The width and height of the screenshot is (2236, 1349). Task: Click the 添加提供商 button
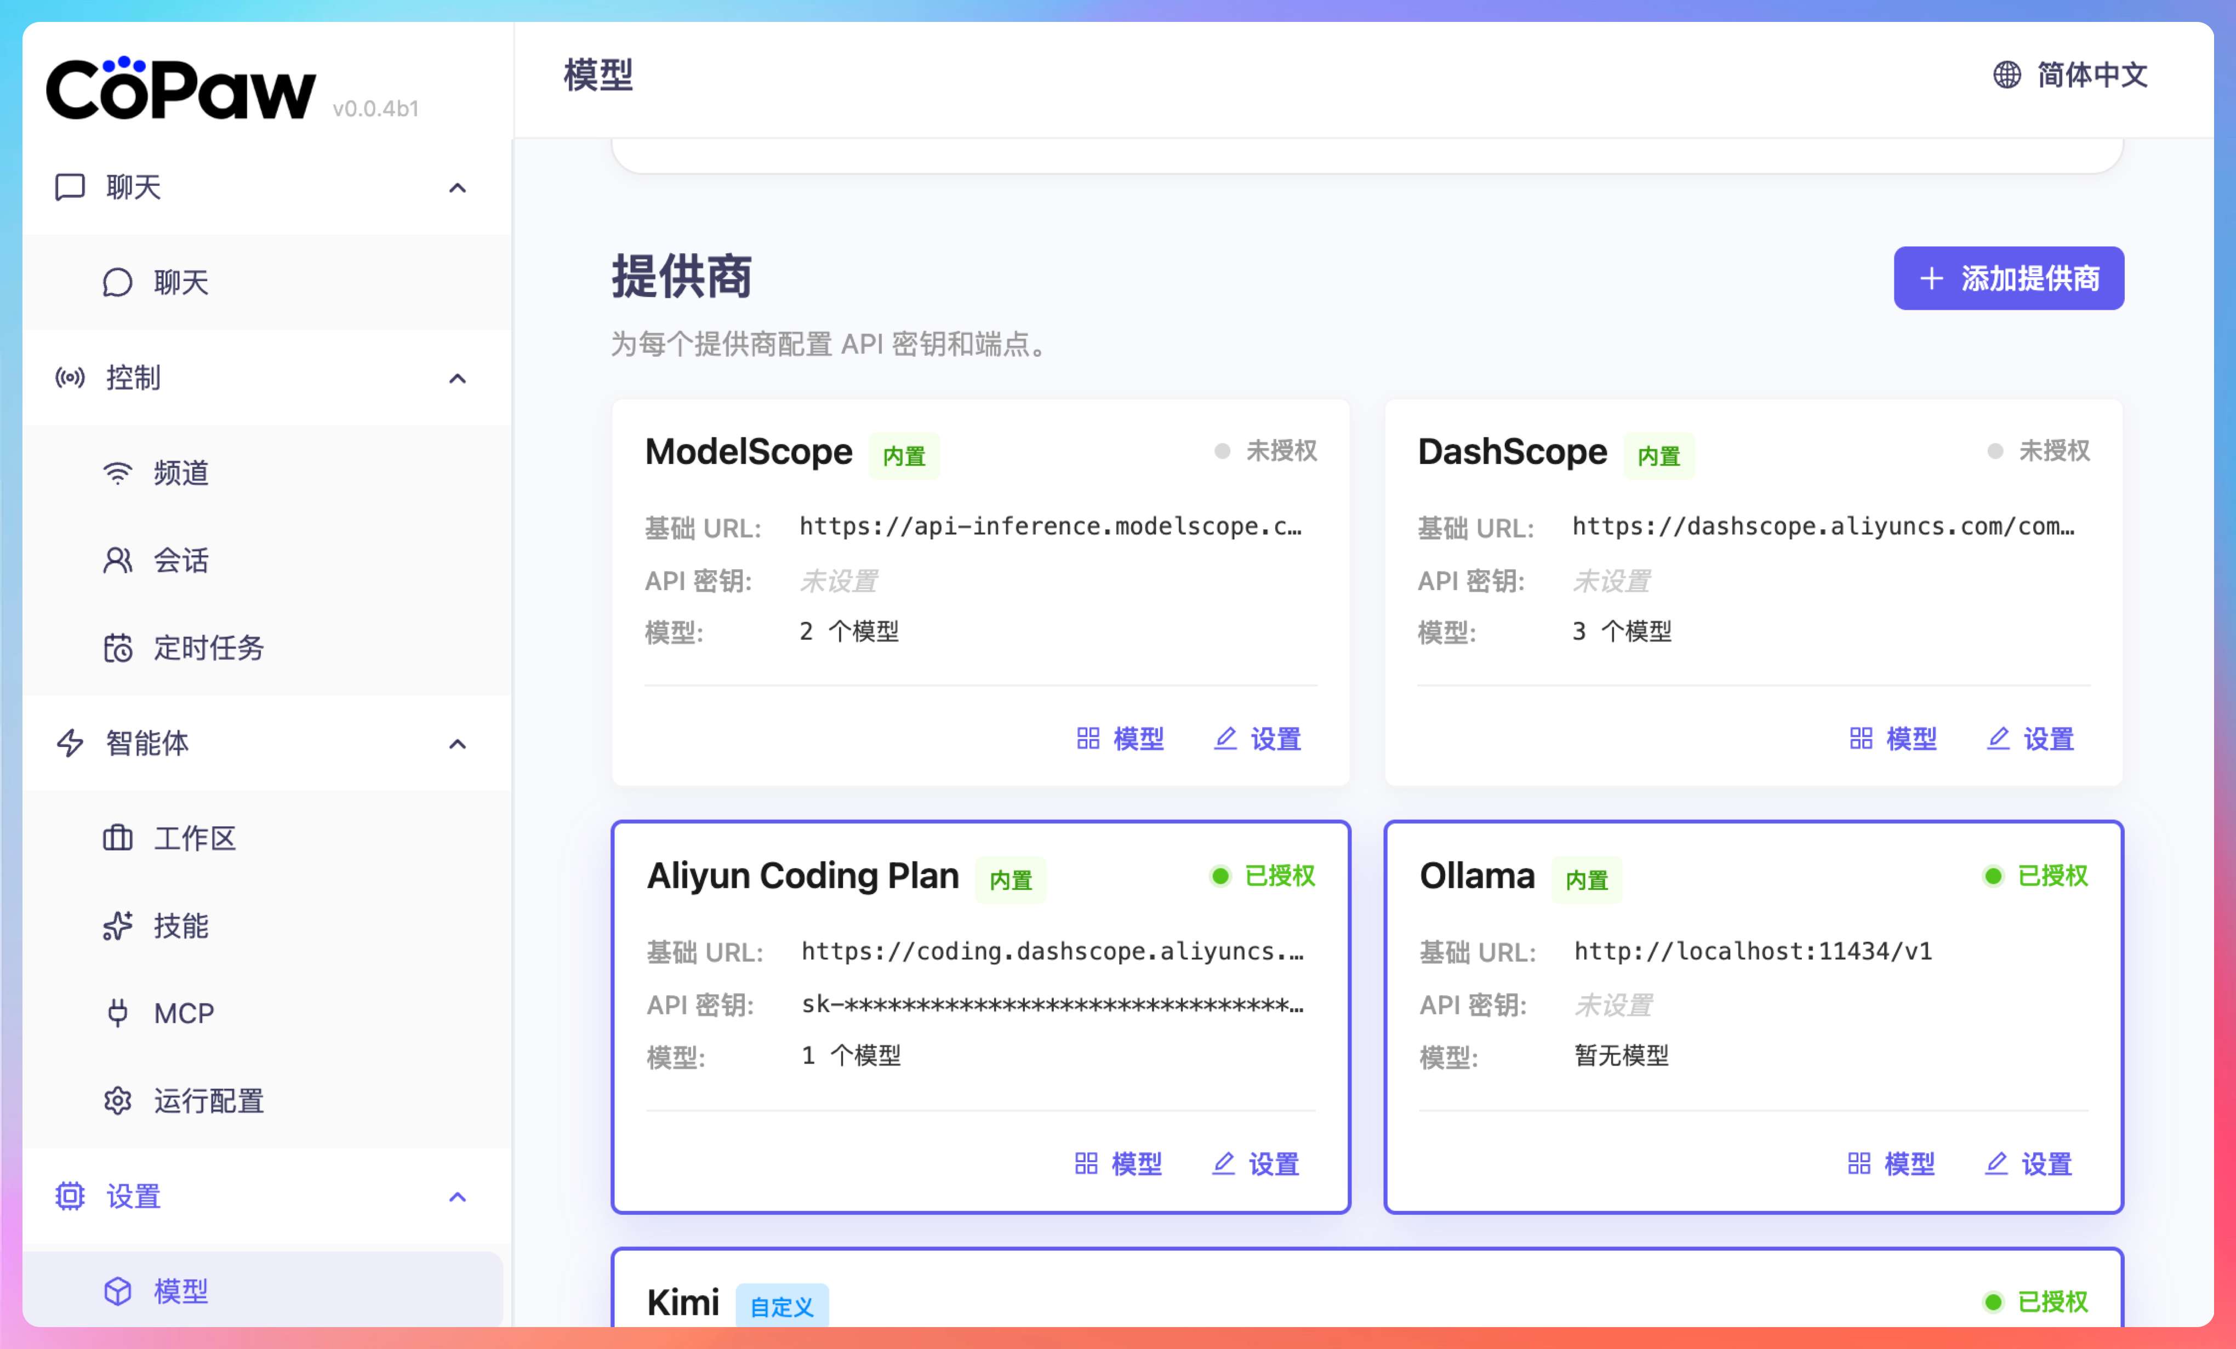tap(2007, 278)
